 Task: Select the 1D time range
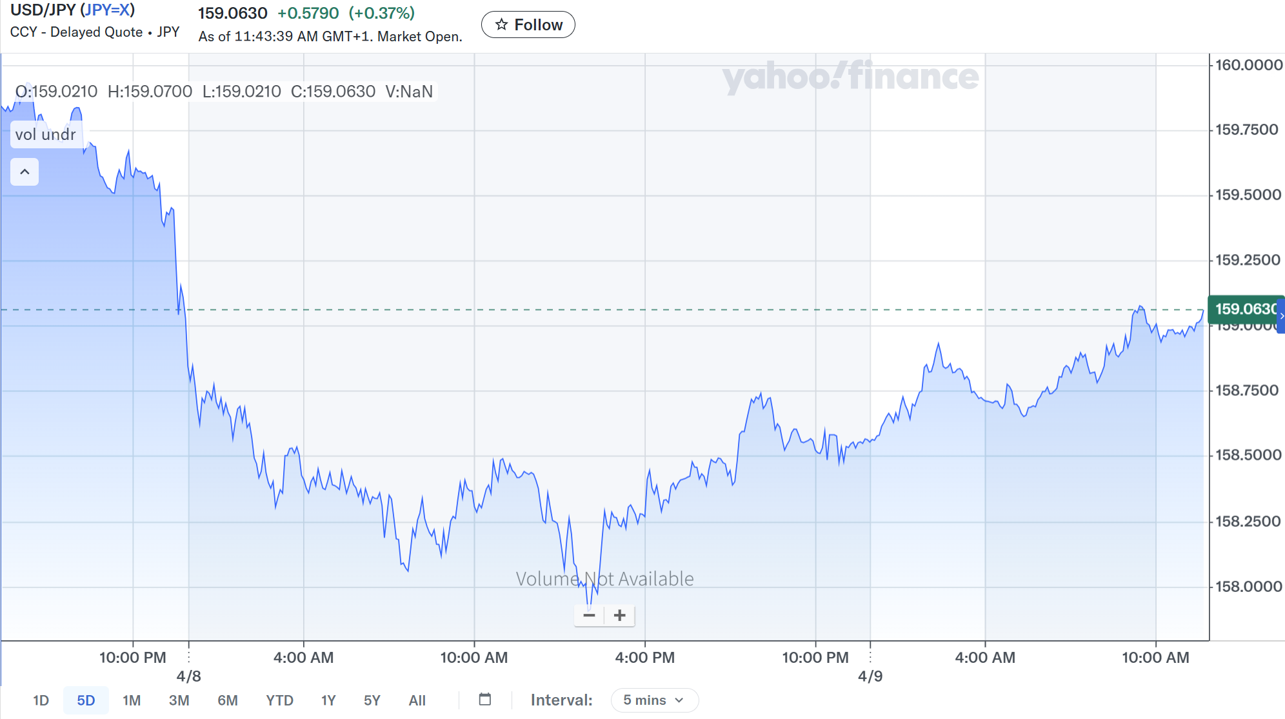41,700
